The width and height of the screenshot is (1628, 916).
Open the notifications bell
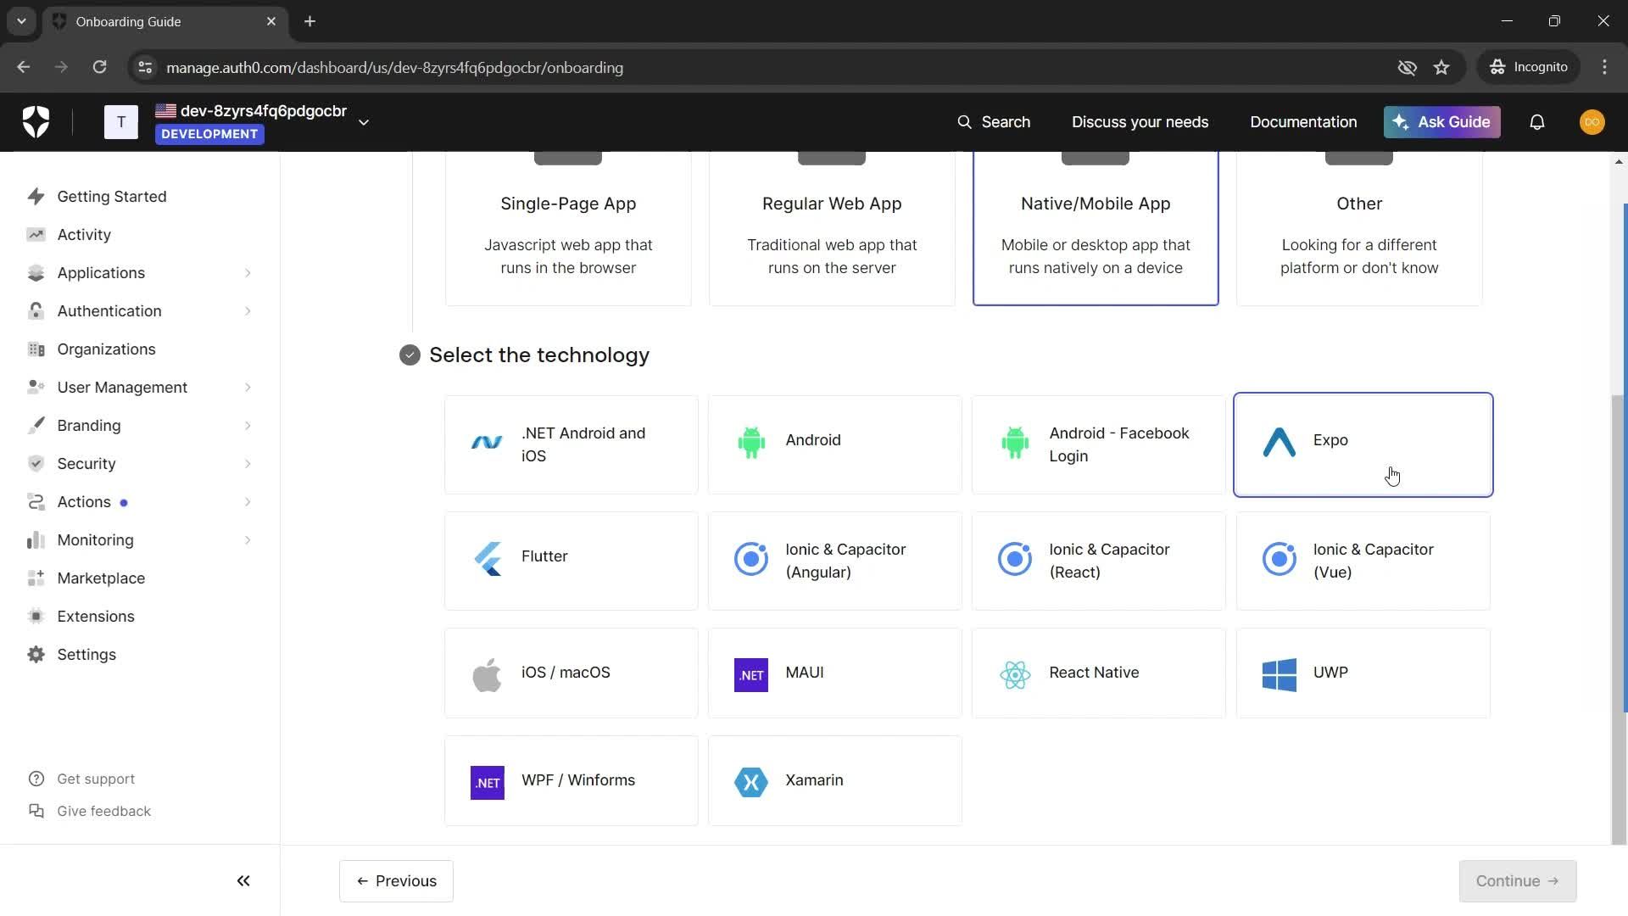tap(1537, 122)
